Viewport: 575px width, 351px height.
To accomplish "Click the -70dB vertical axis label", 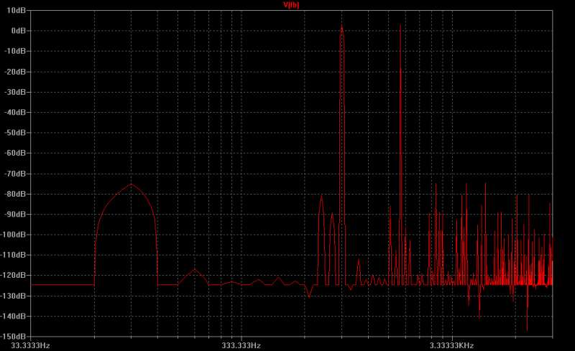I will 15,174.
